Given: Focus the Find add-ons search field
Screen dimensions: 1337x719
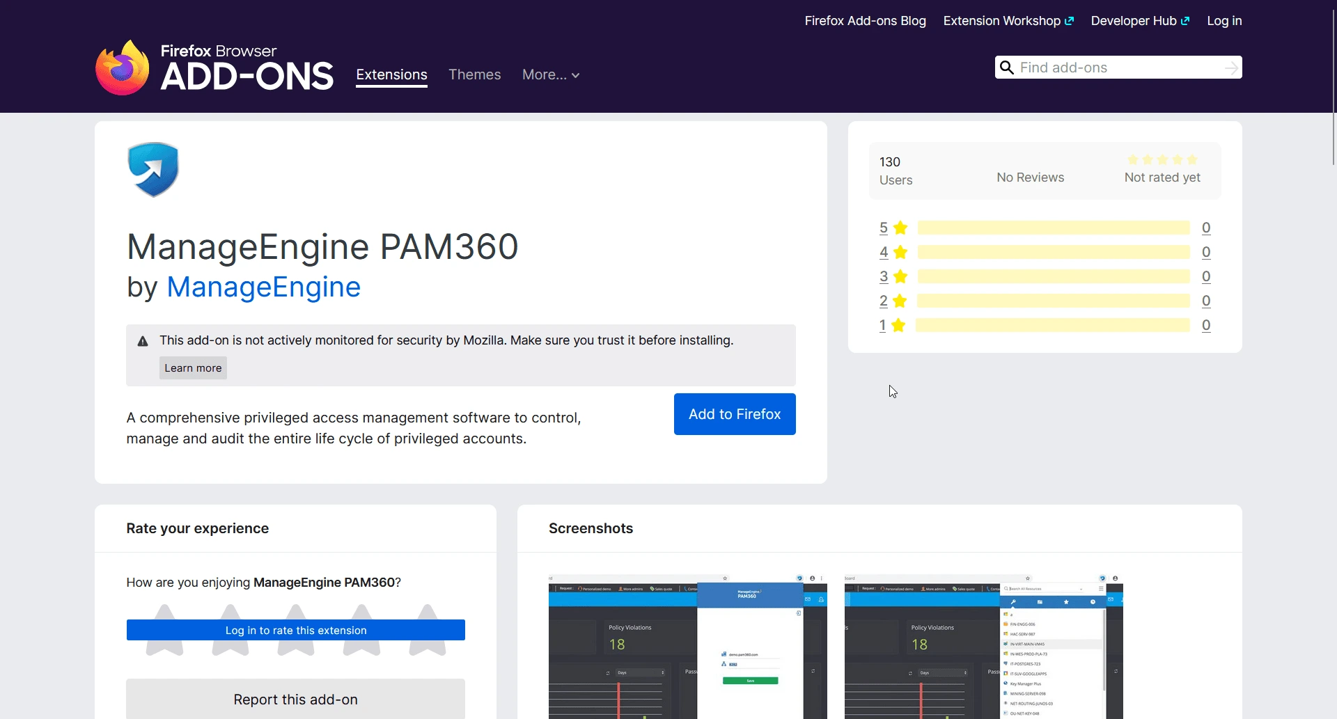Looking at the screenshot, I should (x=1118, y=68).
